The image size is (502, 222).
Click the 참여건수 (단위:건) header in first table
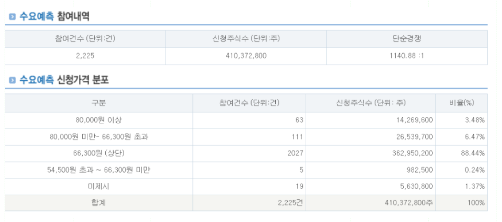pyautogui.click(x=85, y=39)
